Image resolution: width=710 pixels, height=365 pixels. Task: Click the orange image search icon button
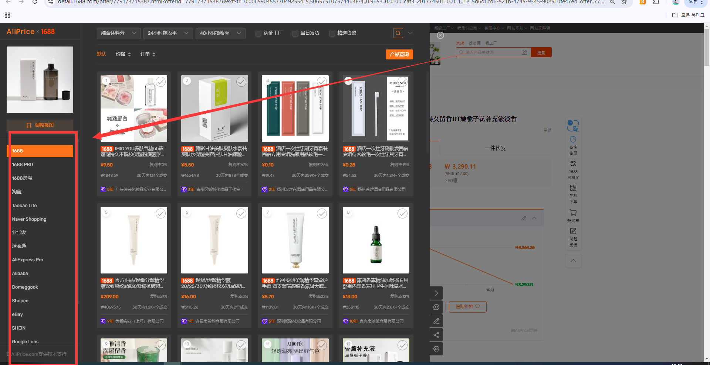[398, 33]
